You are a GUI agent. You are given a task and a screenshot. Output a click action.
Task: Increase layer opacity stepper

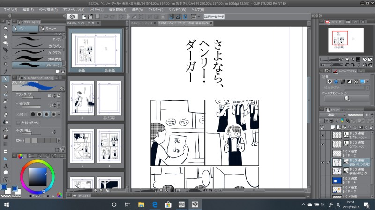point(372,114)
